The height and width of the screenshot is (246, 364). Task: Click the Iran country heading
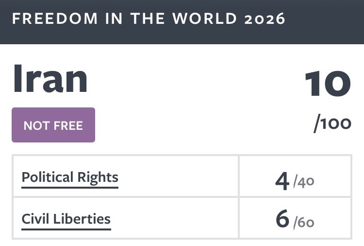pos(50,79)
